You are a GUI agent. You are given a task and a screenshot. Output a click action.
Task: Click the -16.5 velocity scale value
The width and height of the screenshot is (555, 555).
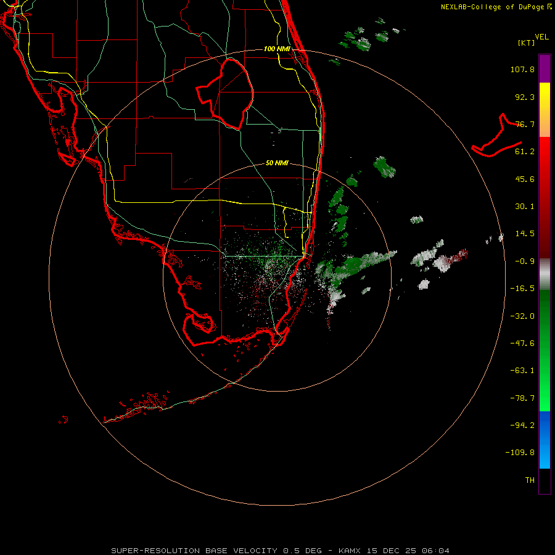(x=522, y=289)
